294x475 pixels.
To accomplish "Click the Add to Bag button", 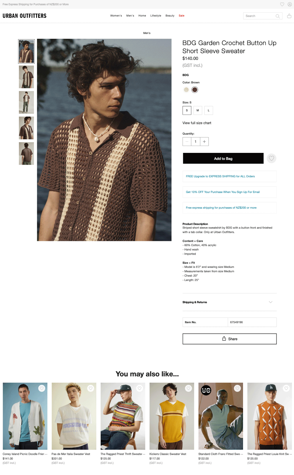I will [x=223, y=159].
